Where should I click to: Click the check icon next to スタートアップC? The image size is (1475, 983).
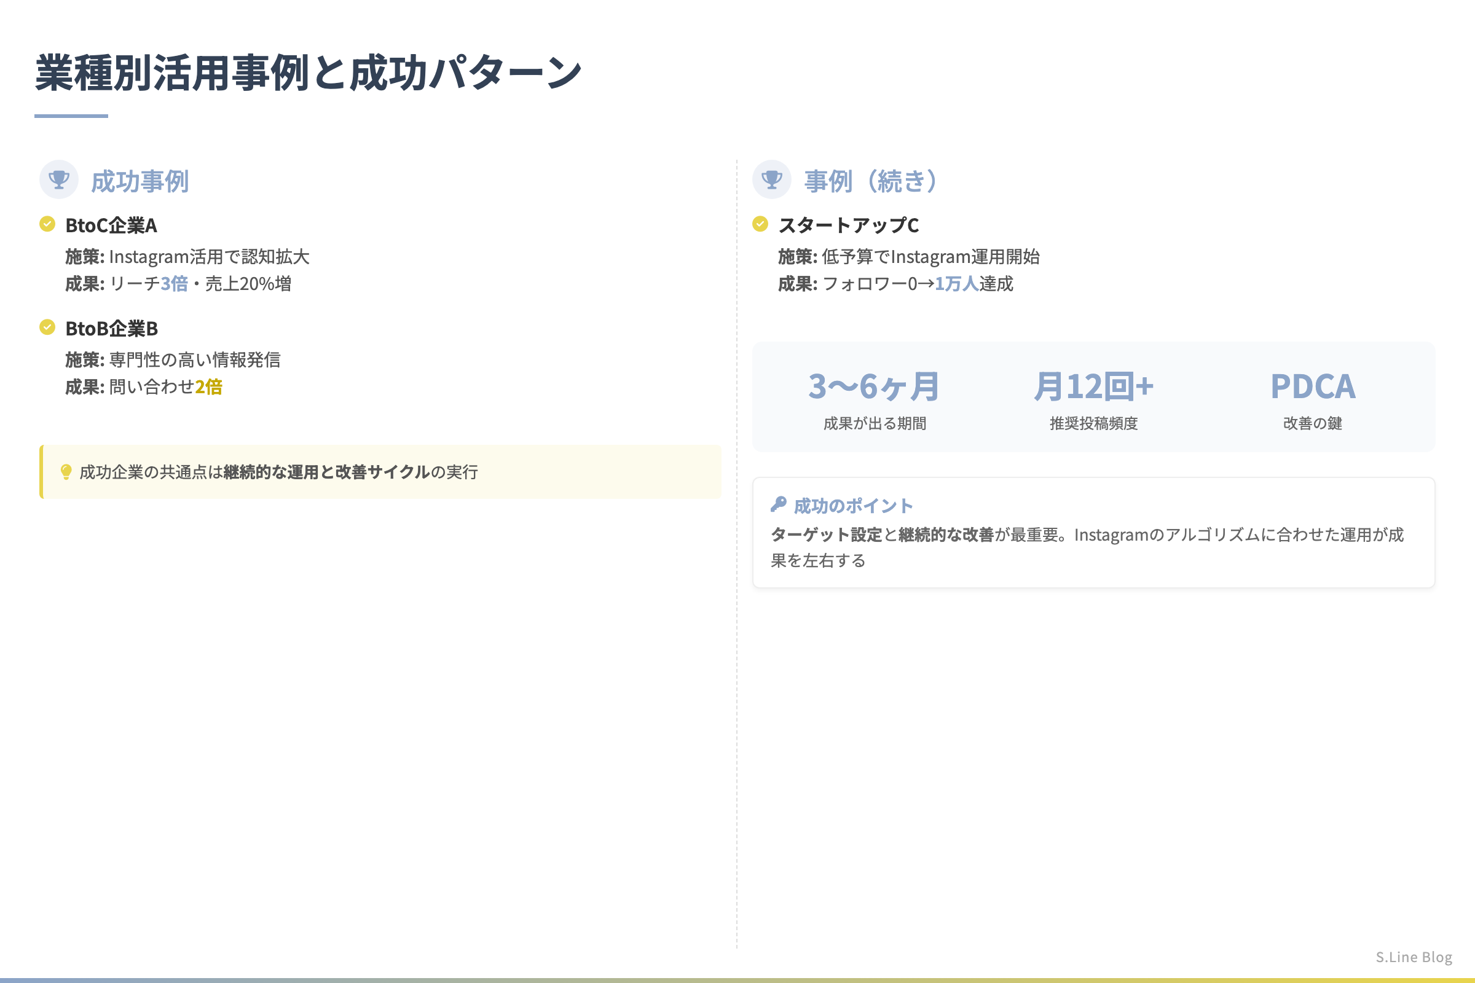[x=760, y=224]
